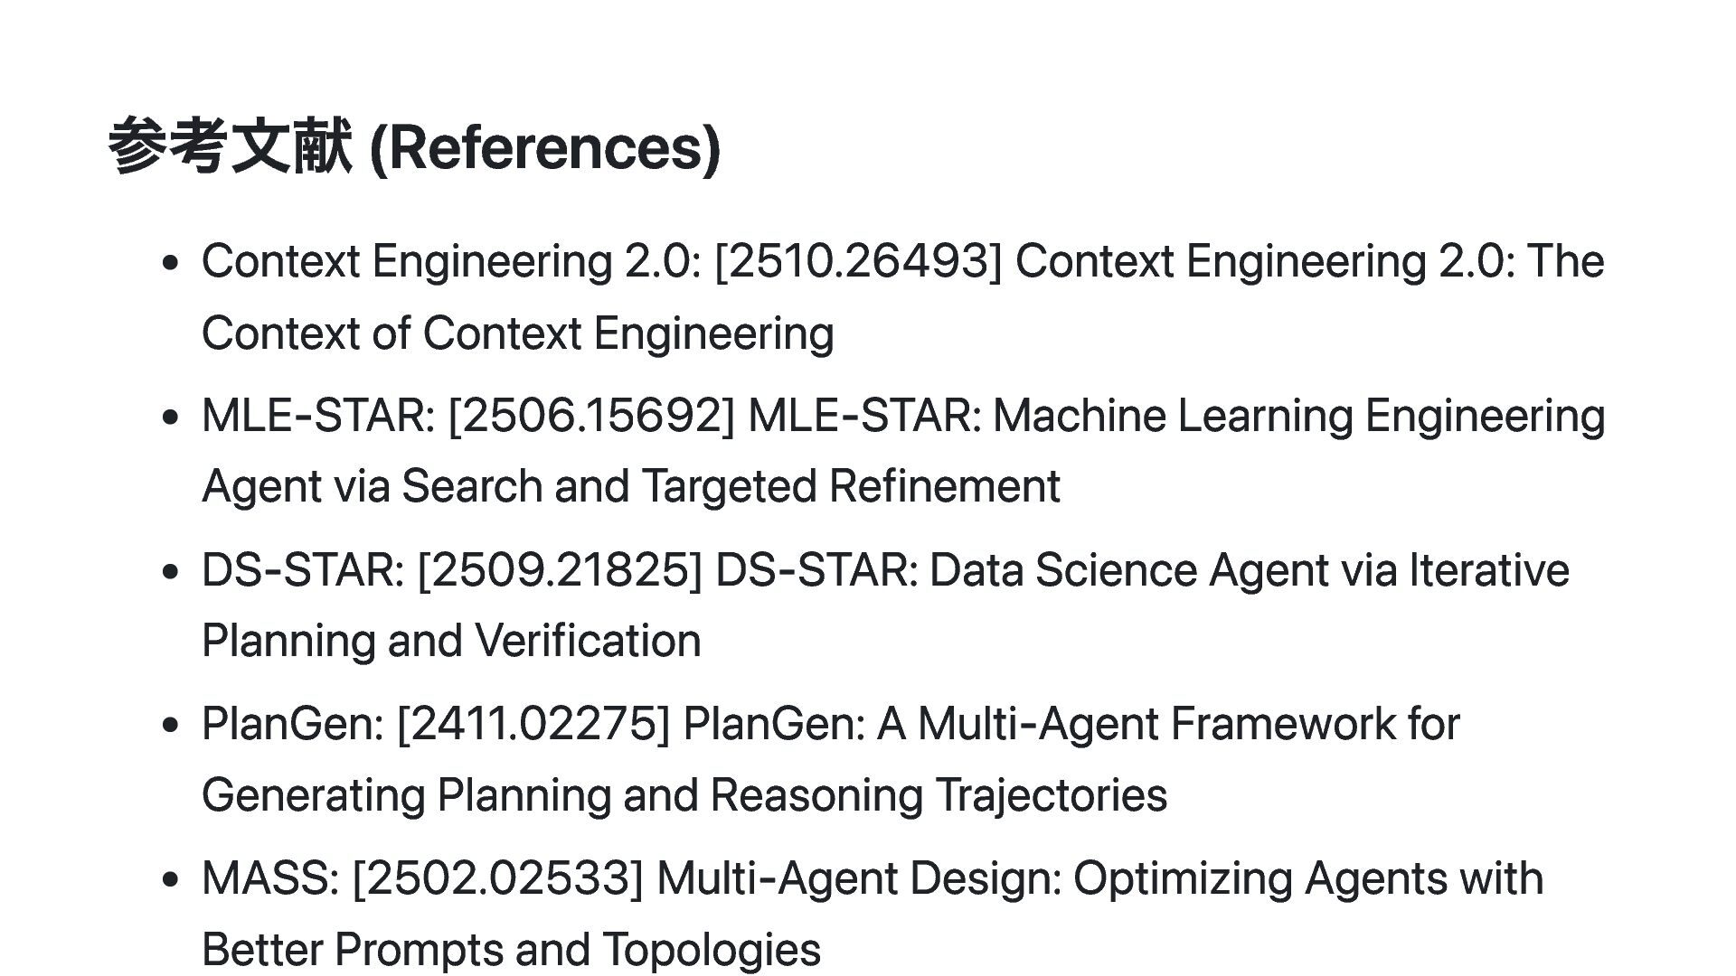
Task: Click the leading 'MASS:' label
Action: tap(270, 878)
